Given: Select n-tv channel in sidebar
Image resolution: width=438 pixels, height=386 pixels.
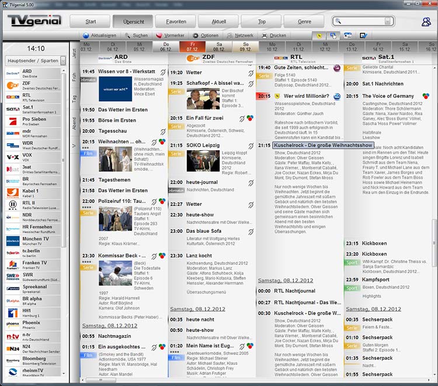Looking at the screenshot, I should (x=33, y=337).
